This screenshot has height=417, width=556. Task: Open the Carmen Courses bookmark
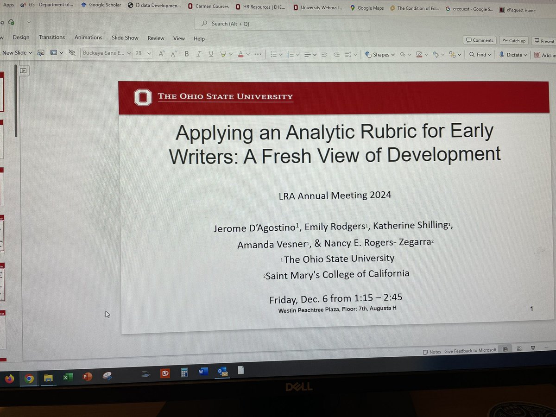coord(208,7)
